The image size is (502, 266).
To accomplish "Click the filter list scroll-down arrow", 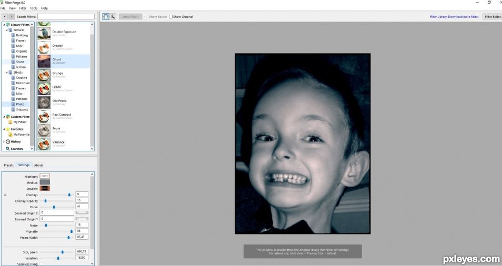I will pyautogui.click(x=92, y=149).
